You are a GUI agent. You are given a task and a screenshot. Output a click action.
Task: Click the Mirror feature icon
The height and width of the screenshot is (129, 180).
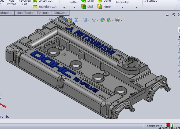(100, 6)
